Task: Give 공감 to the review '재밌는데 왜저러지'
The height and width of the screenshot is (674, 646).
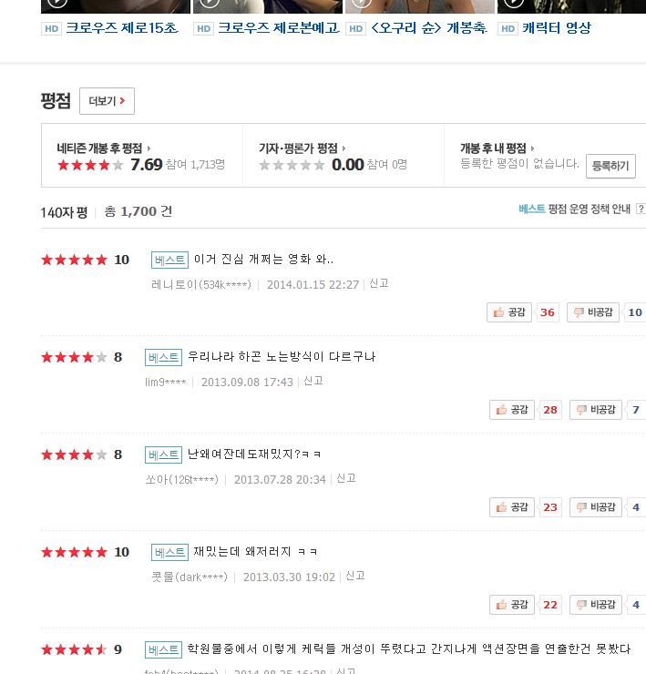Action: coord(512,605)
